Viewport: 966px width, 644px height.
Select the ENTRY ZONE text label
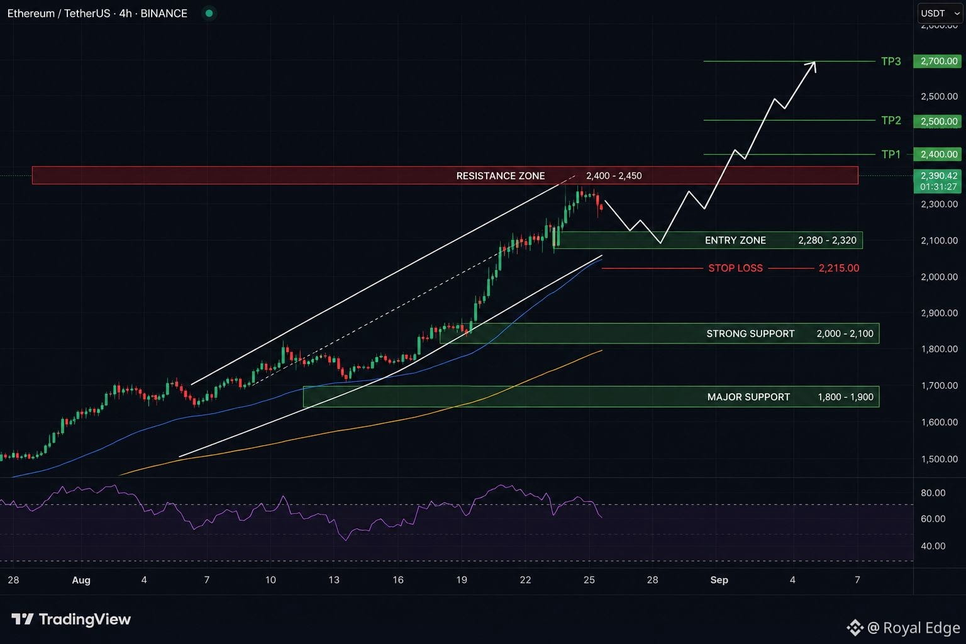[735, 240]
